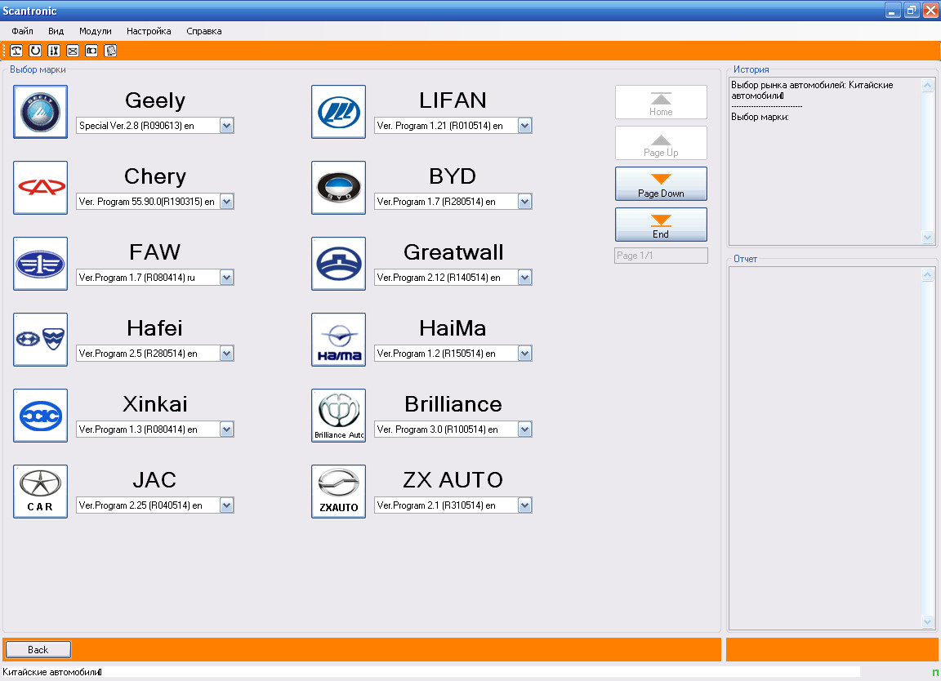Click the envelope mail toolbar icon
The height and width of the screenshot is (681, 941).
pyautogui.click(x=73, y=51)
